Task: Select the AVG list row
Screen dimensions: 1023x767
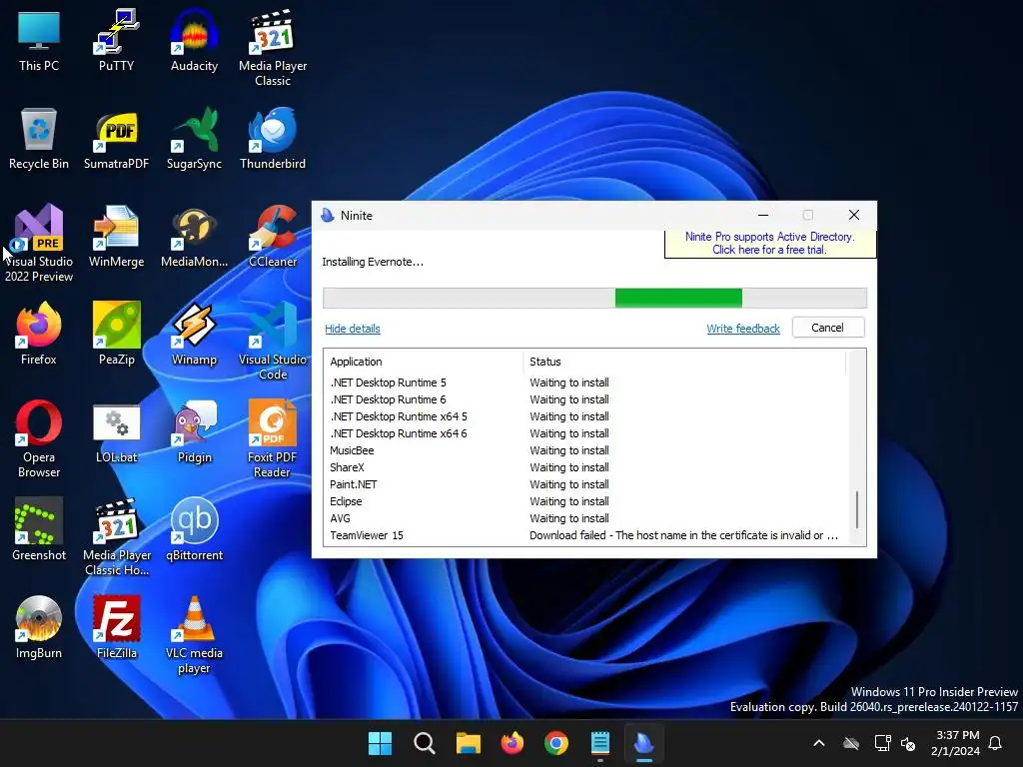Action: [587, 518]
